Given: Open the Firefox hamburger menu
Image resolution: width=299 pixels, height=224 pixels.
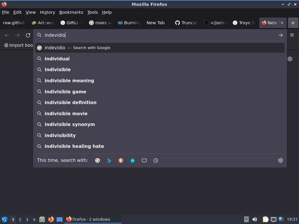Looking at the screenshot, I should point(292,35).
